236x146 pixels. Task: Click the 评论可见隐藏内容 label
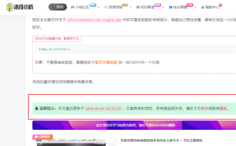click(x=57, y=39)
